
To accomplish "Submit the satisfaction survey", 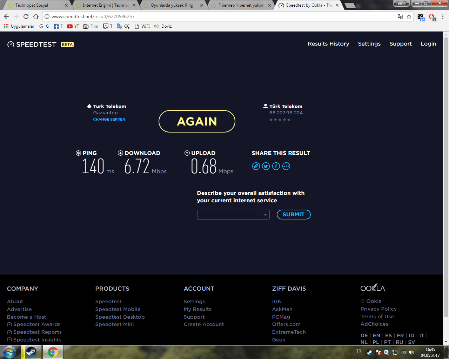I will [x=294, y=215].
